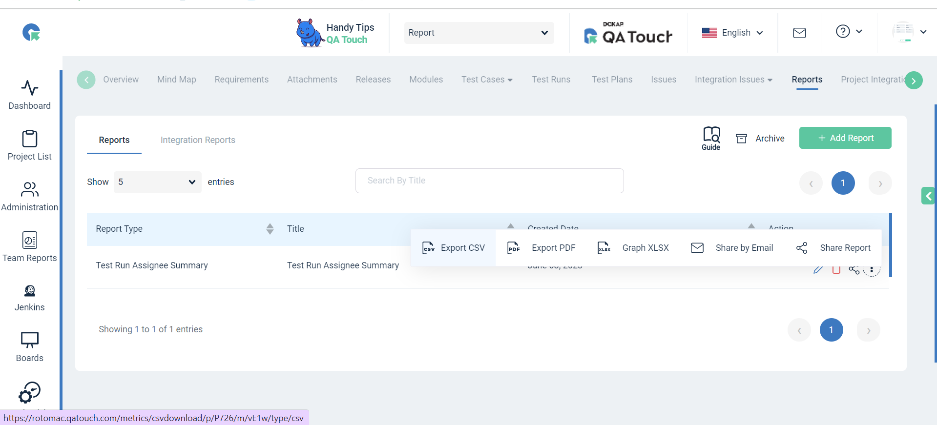Choose Export PDF from the popup menu
The image size is (937, 425).
coord(541,248)
